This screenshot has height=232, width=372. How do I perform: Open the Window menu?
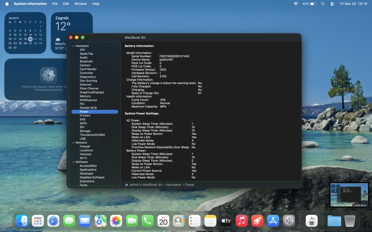tap(81, 4)
